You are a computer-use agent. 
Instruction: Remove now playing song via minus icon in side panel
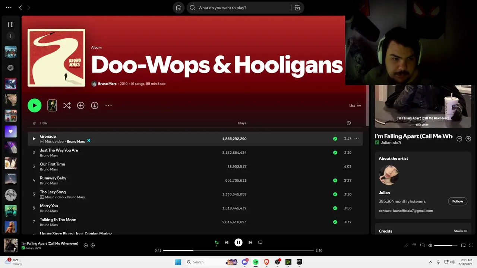point(459,138)
